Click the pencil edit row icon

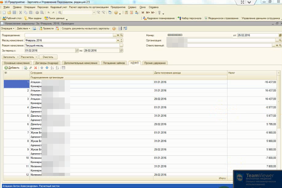(x=31, y=68)
